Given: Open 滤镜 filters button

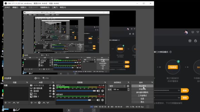Looking at the screenshot, I should click(x=46, y=78).
